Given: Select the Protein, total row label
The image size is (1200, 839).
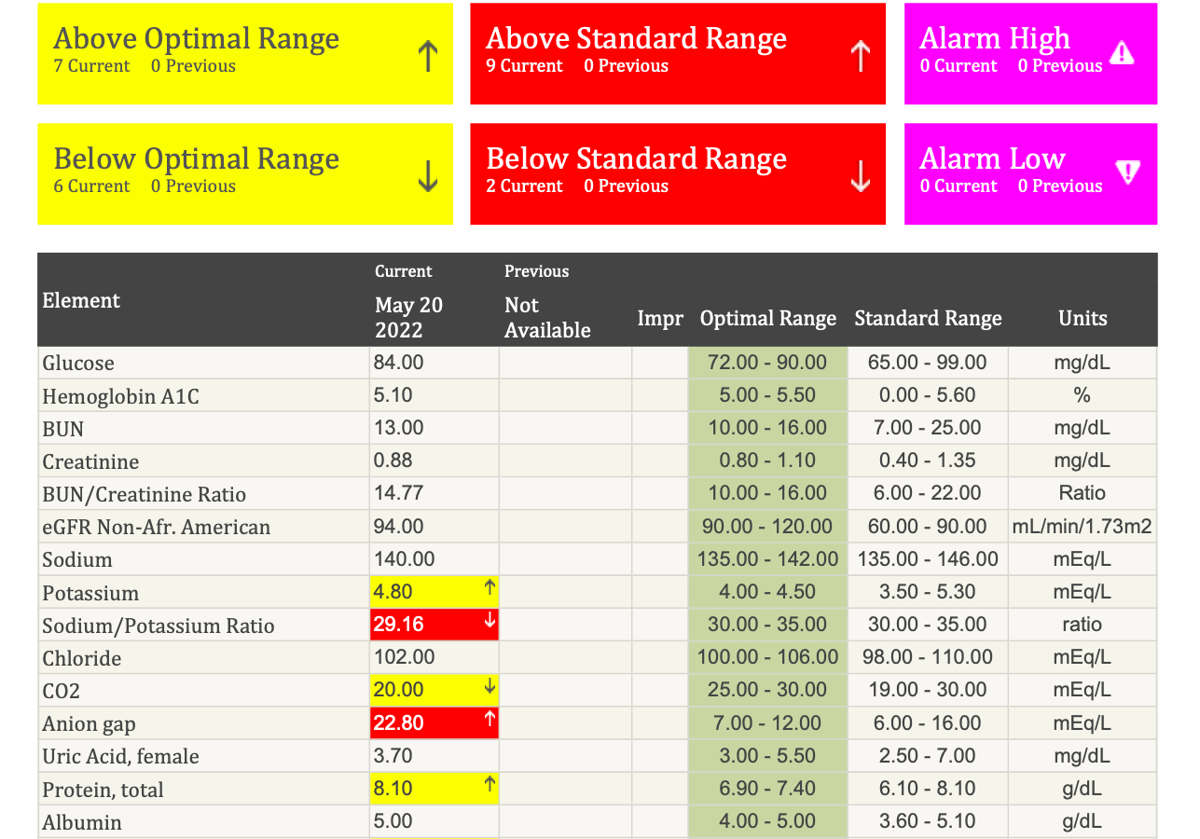Looking at the screenshot, I should [103, 791].
